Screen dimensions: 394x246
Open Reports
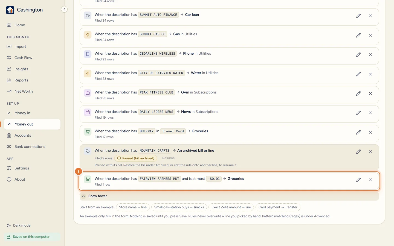(x=32, y=80)
